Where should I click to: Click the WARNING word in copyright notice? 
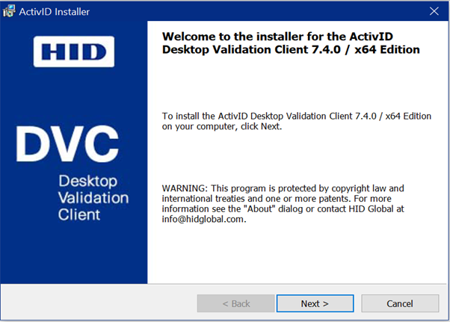point(184,188)
